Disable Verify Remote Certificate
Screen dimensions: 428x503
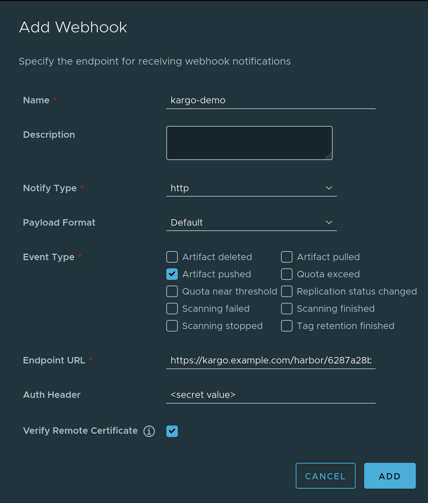pos(172,431)
